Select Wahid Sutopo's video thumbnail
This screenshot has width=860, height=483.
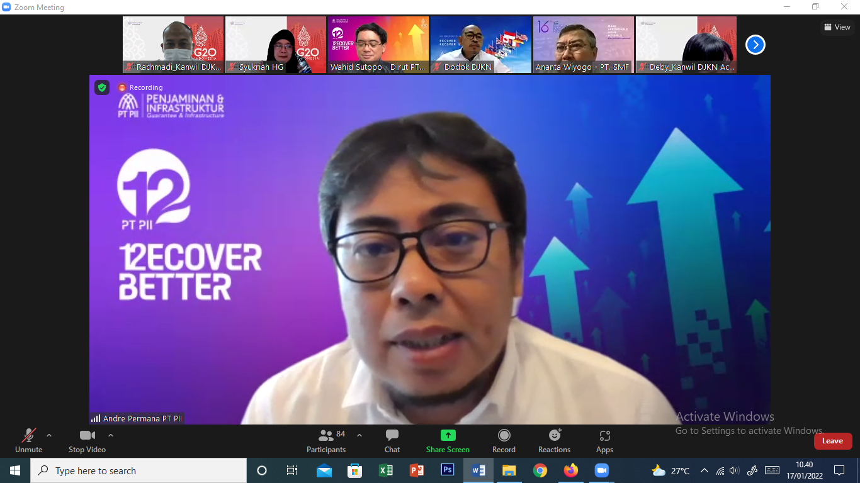[x=378, y=45]
